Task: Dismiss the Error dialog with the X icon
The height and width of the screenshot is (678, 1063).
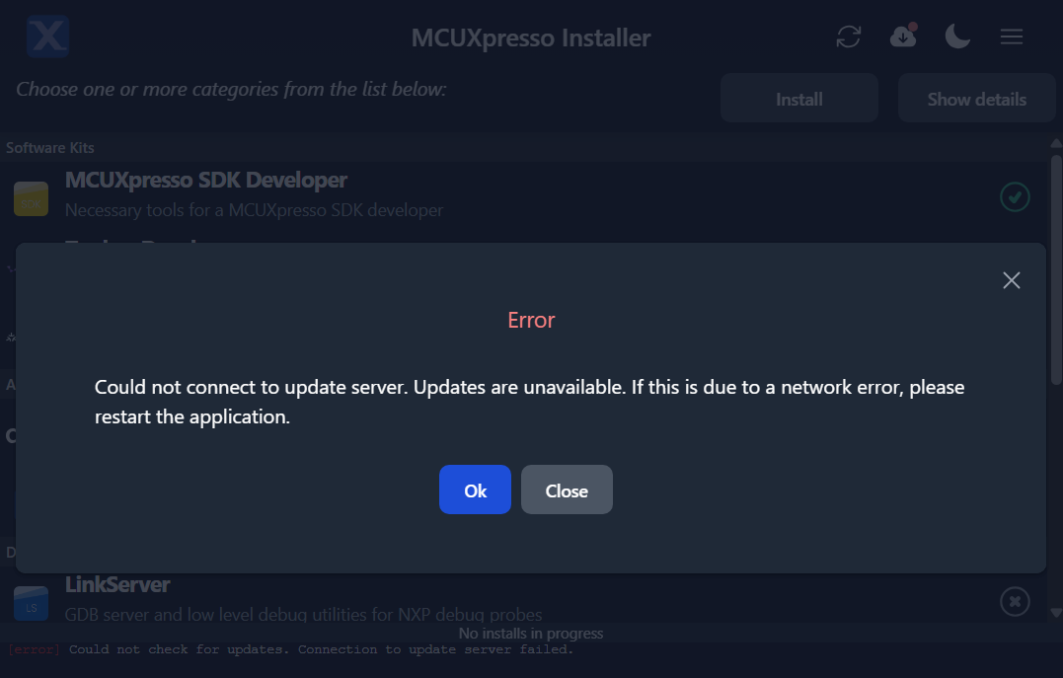Action: tap(1011, 280)
